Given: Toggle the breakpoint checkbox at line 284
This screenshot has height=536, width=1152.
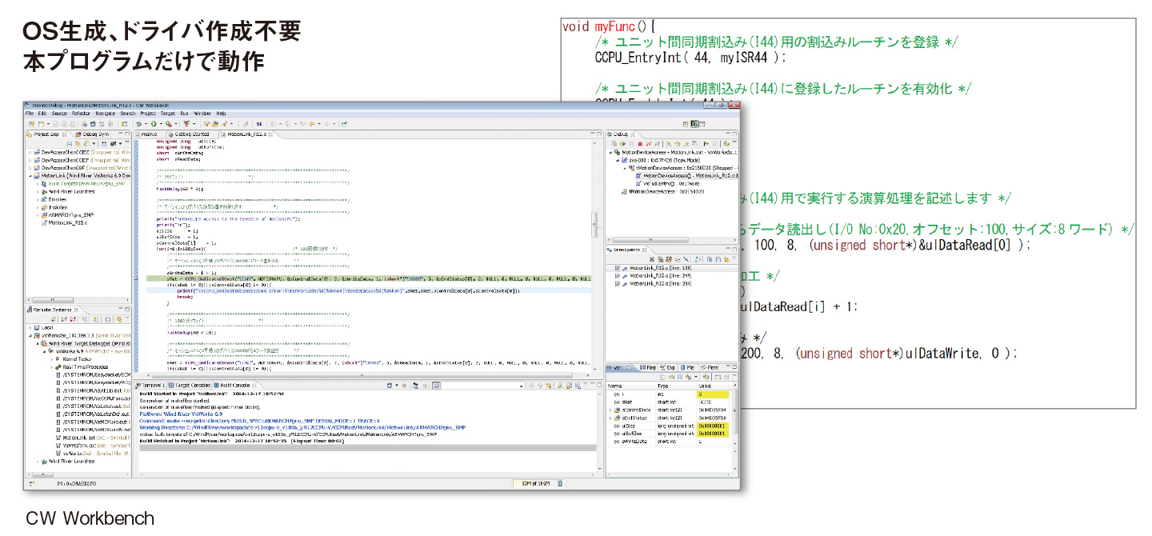Looking at the screenshot, I should pos(616,283).
